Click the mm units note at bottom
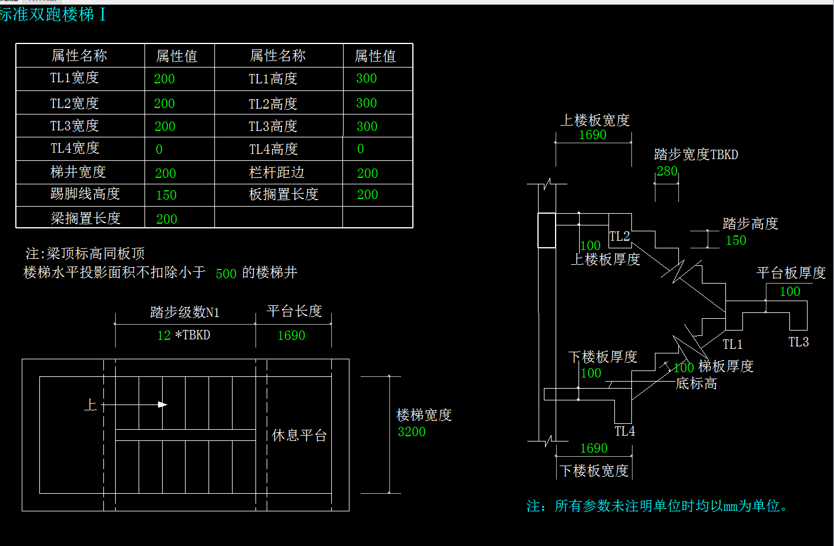The width and height of the screenshot is (834, 546). [658, 506]
